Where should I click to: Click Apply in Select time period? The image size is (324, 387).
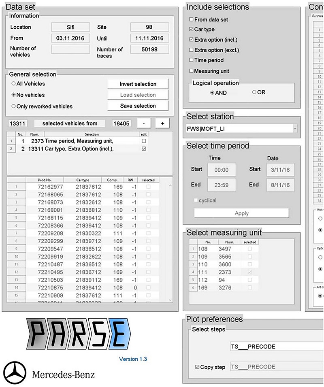tap(241, 213)
